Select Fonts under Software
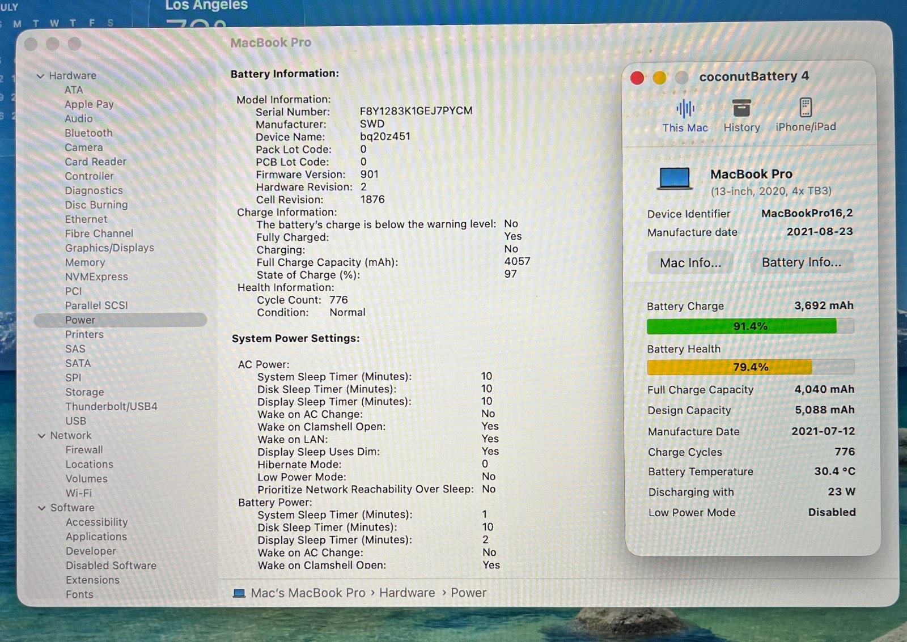 click(x=79, y=595)
